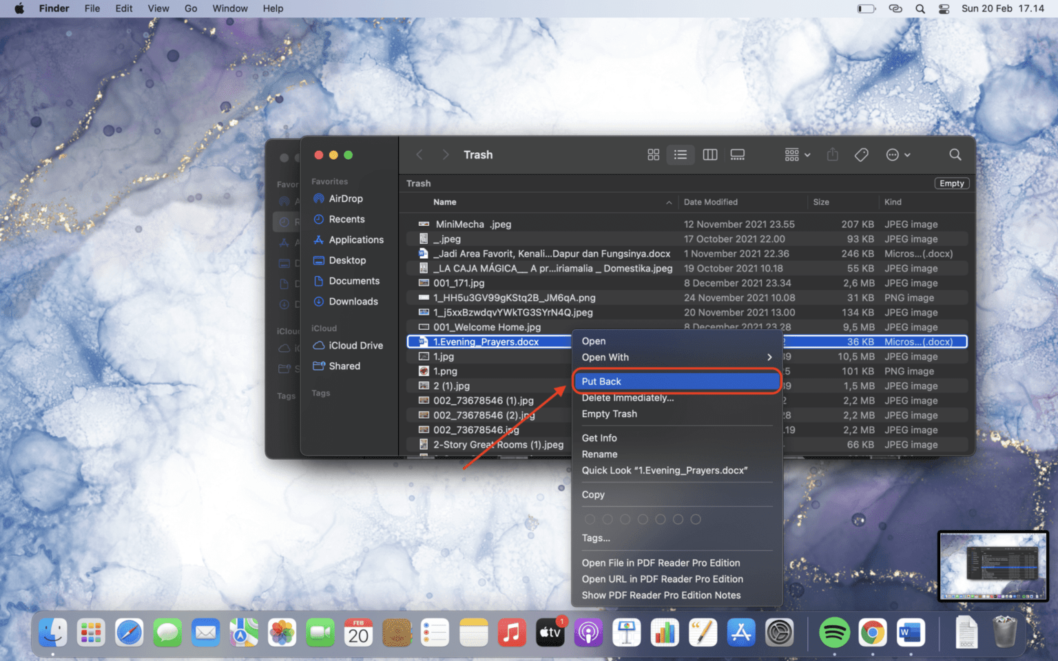
Task: Go forward with the toolbar forward arrow
Action: pyautogui.click(x=446, y=155)
